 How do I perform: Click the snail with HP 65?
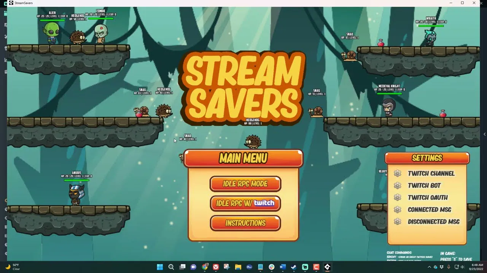point(142,111)
